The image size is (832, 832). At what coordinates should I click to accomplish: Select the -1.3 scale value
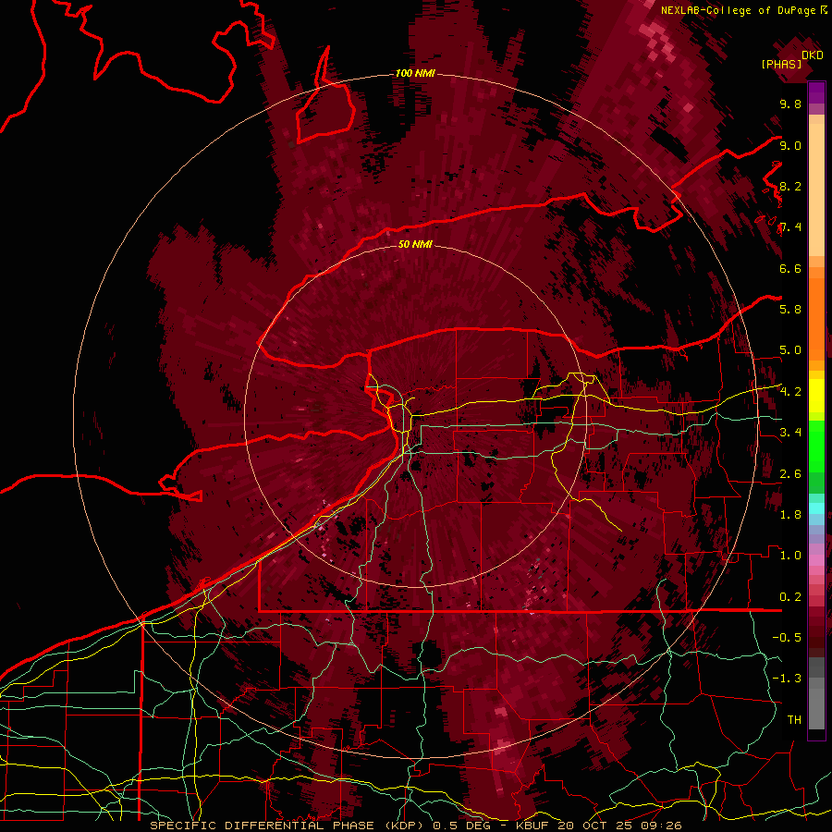click(787, 679)
